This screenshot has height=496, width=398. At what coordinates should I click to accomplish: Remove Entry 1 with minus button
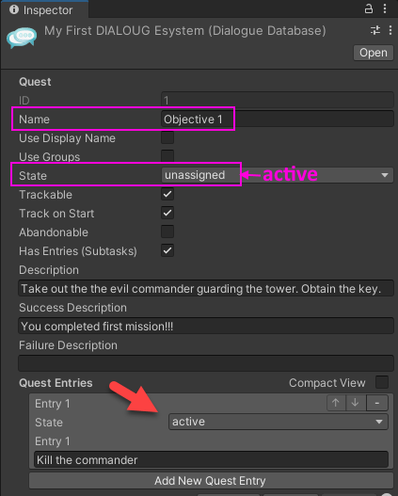(377, 403)
